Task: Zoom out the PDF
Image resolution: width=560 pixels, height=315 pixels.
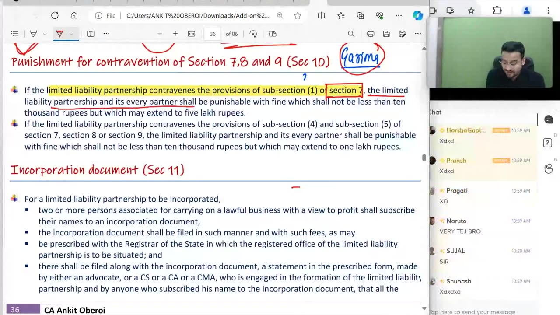Action: click(160, 34)
